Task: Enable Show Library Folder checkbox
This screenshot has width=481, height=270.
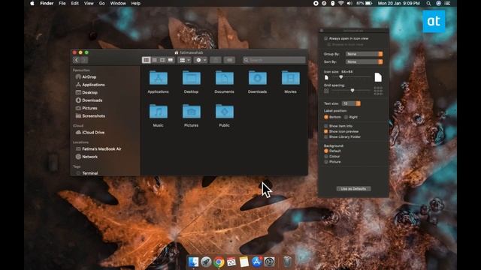Action: click(326, 136)
